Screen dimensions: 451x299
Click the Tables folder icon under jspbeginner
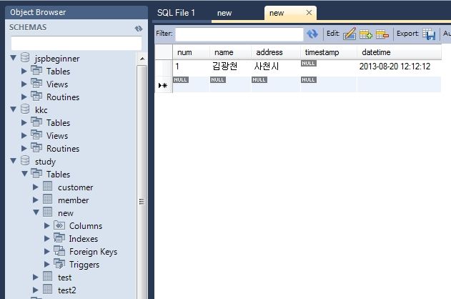pyautogui.click(x=36, y=71)
